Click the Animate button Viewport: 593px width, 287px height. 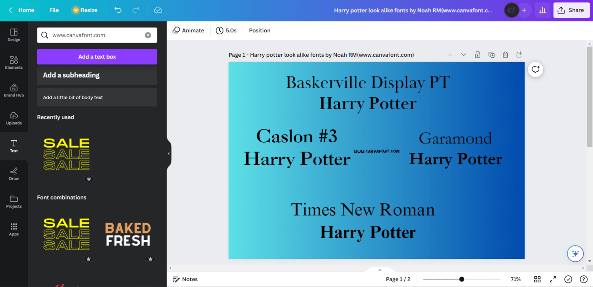pyautogui.click(x=188, y=30)
